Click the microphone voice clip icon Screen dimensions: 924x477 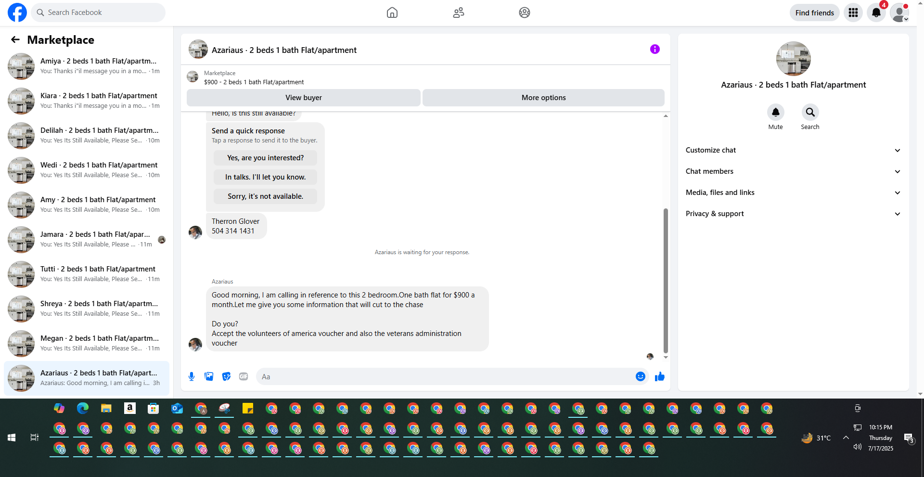(x=192, y=376)
